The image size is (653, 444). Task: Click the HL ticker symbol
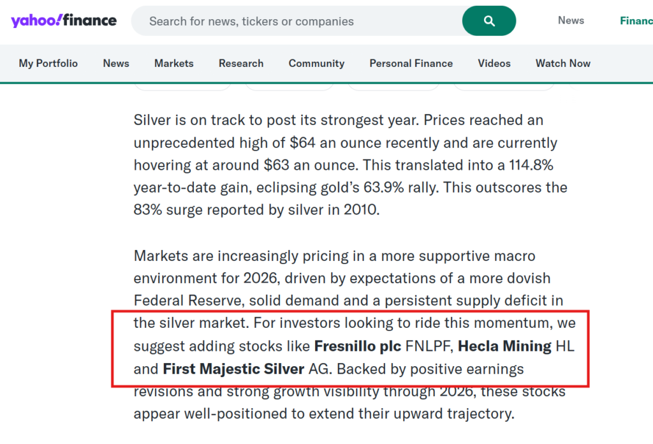point(565,346)
